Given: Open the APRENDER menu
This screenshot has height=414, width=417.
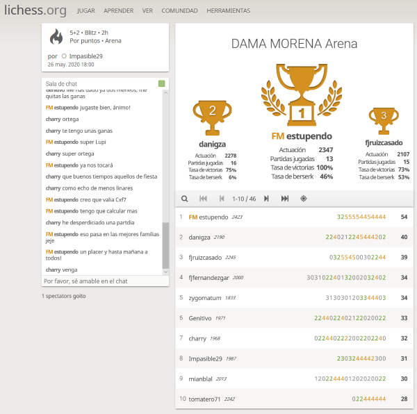Looking at the screenshot, I should [119, 12].
